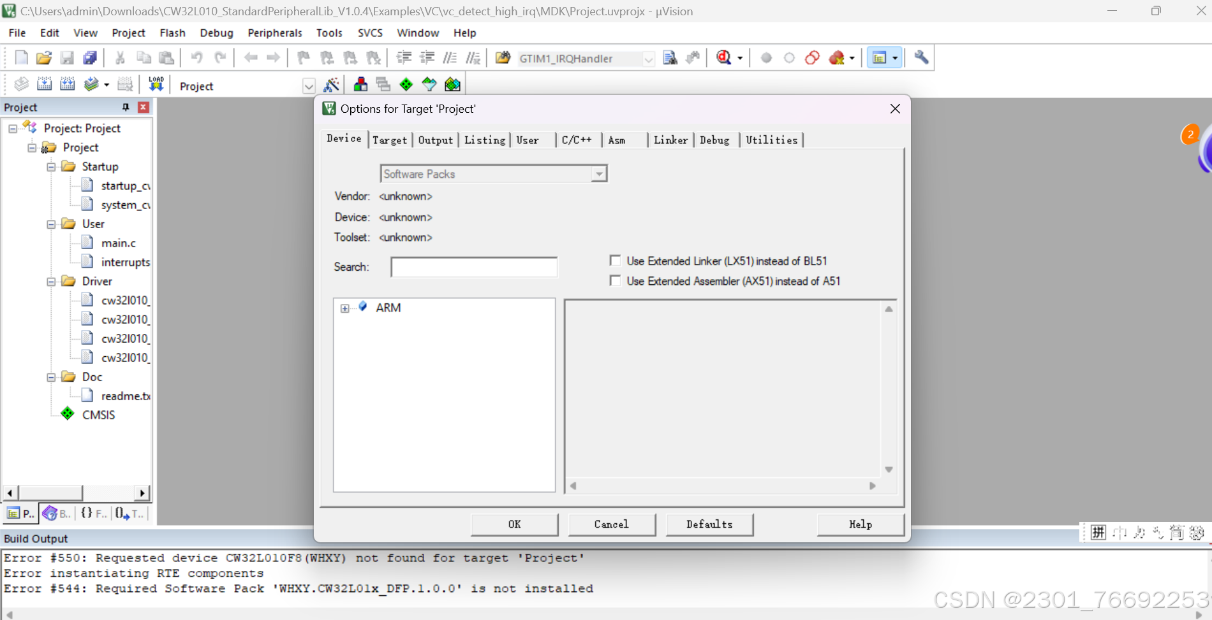
Task: Open the Flash menu
Action: point(172,33)
